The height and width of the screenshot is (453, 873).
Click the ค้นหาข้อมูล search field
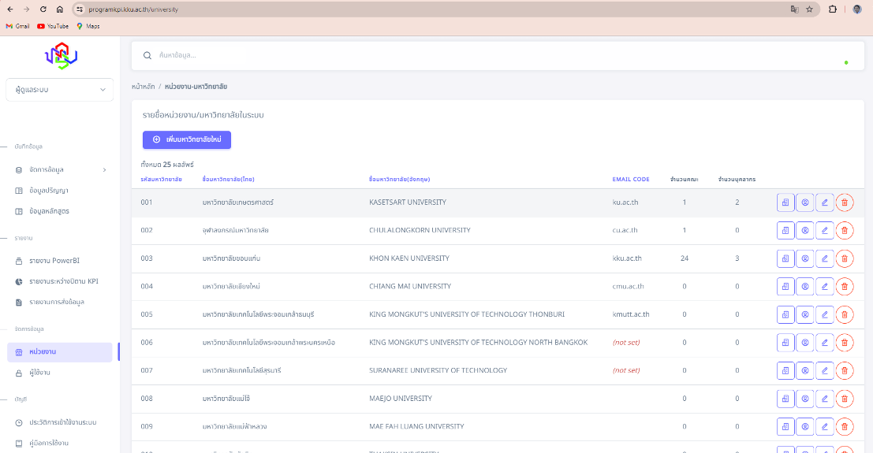point(473,55)
